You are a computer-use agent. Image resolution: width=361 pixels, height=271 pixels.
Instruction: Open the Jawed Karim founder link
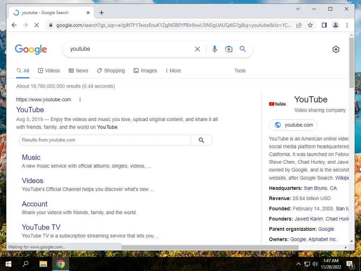(x=308, y=219)
